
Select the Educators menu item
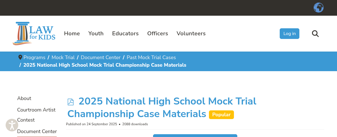click(125, 34)
